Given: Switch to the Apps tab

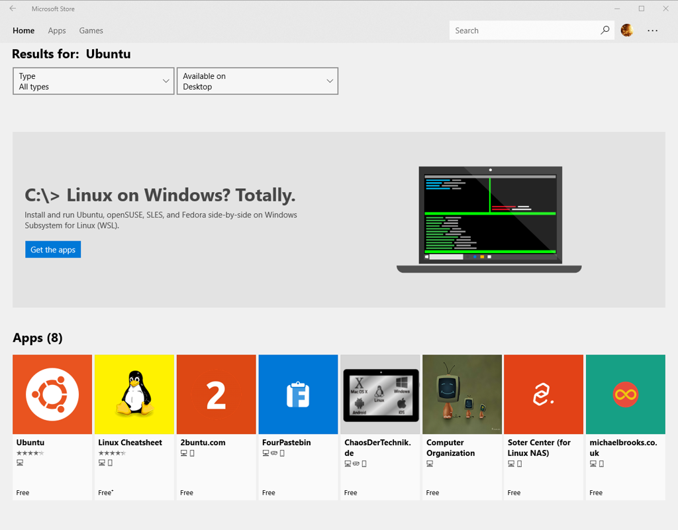Looking at the screenshot, I should pos(57,30).
